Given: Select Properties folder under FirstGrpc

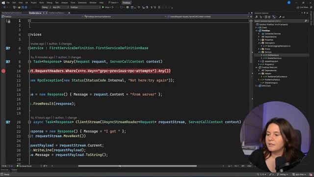Looking at the screenshot, I should (x=269, y=40).
